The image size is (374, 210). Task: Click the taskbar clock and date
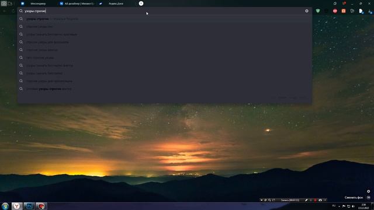click(x=363, y=206)
